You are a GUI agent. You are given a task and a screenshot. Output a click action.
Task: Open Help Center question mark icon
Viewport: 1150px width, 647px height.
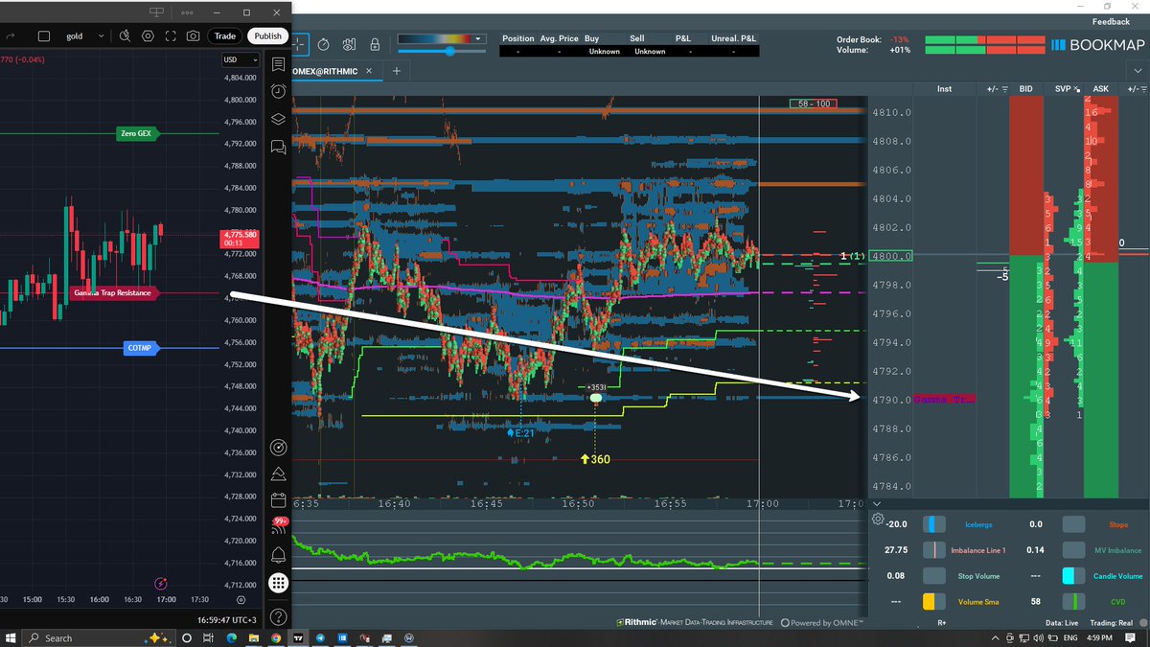tap(278, 616)
